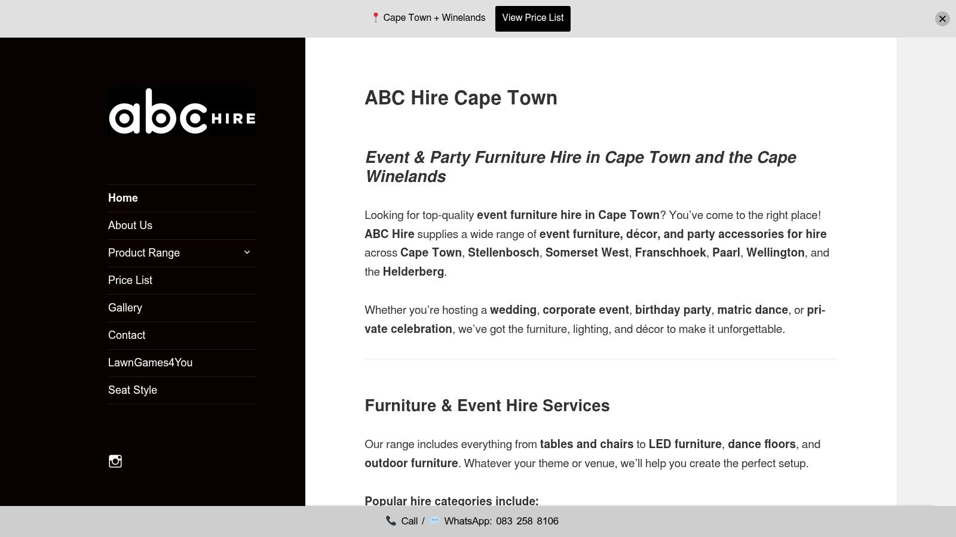Image resolution: width=956 pixels, height=537 pixels.
Task: Click the bold phrase 'Somerset West'
Action: pyautogui.click(x=587, y=253)
